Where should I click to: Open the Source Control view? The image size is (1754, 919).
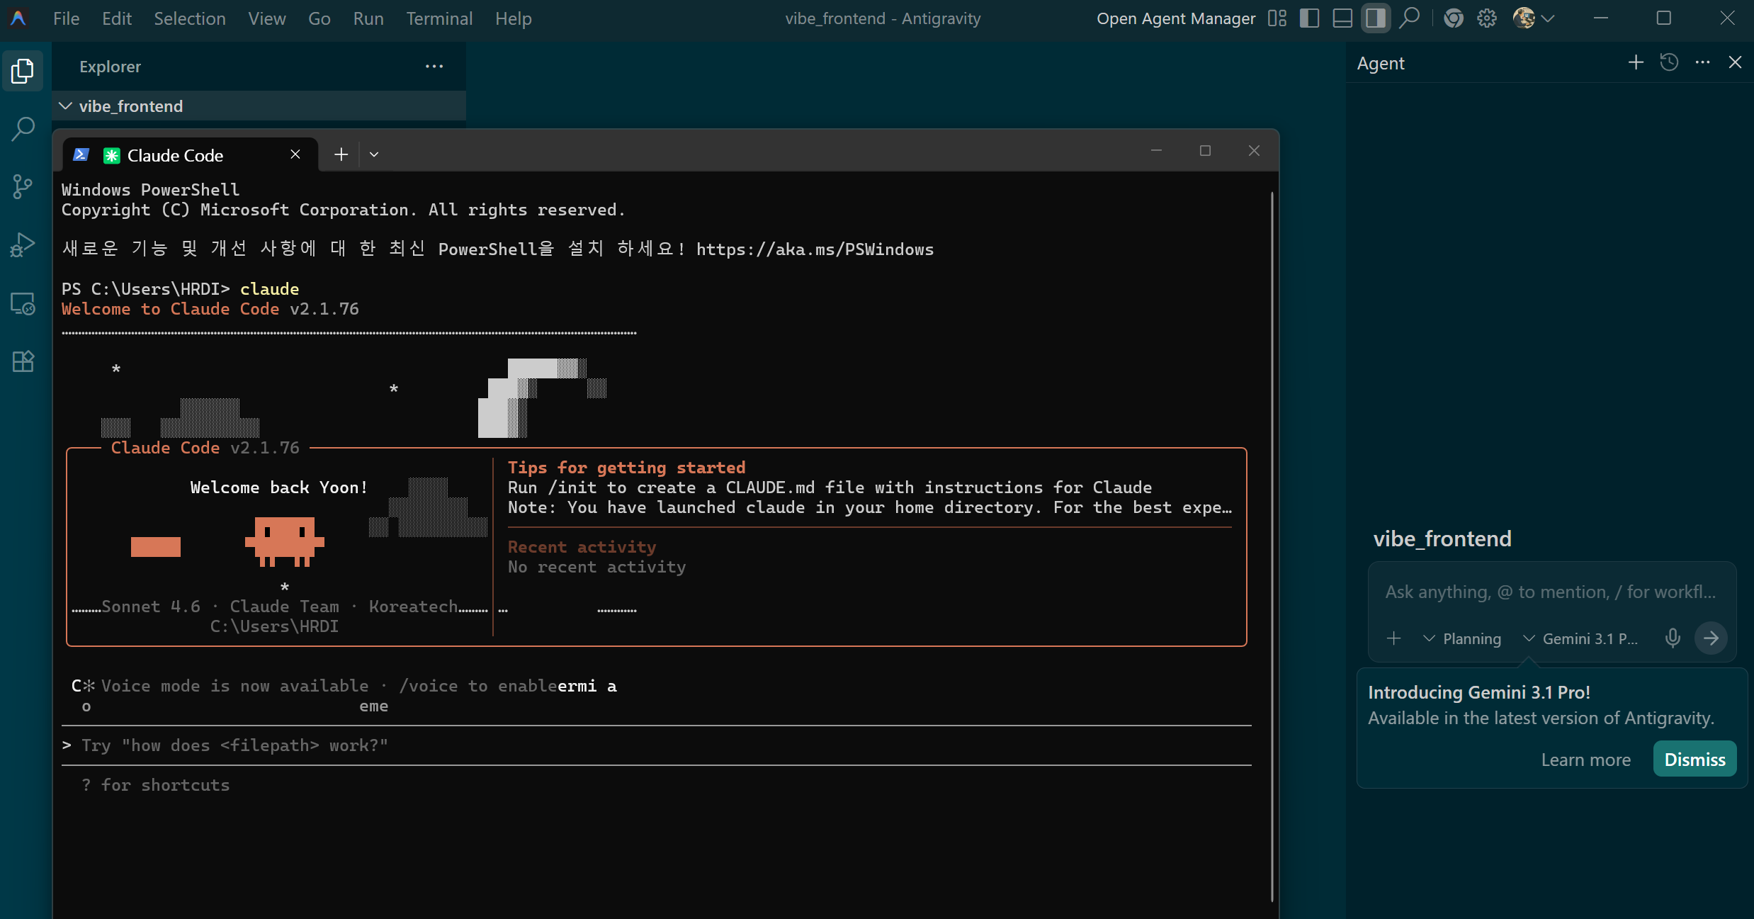click(x=23, y=187)
